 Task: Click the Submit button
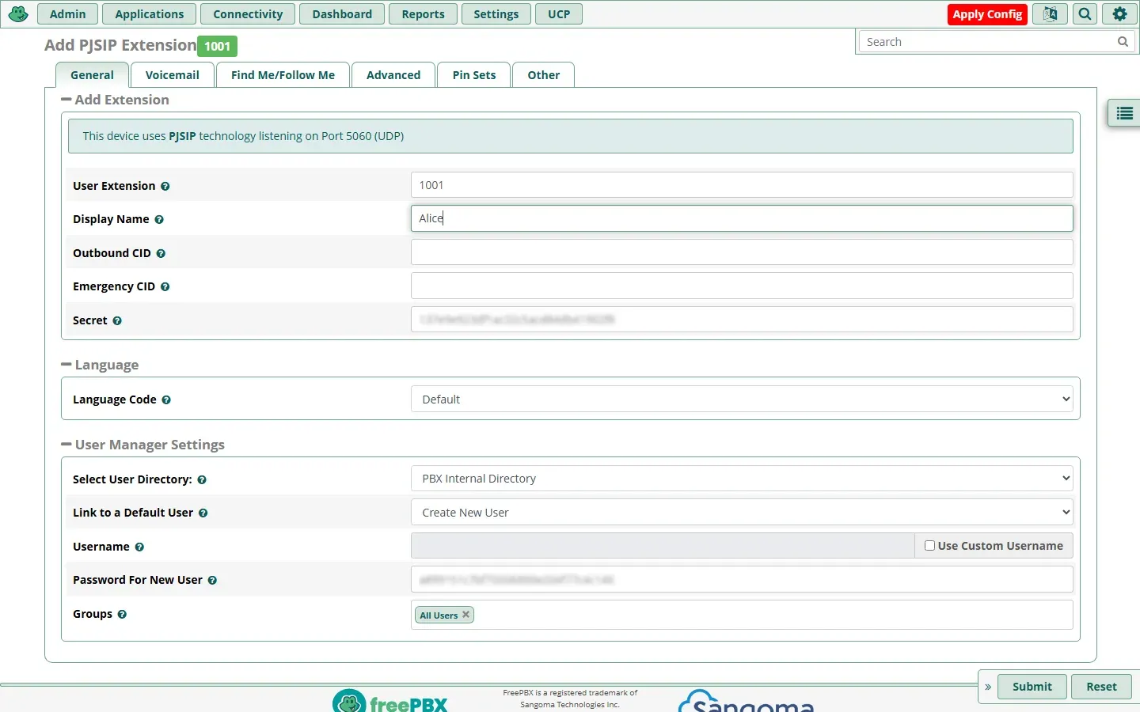pos(1032,687)
